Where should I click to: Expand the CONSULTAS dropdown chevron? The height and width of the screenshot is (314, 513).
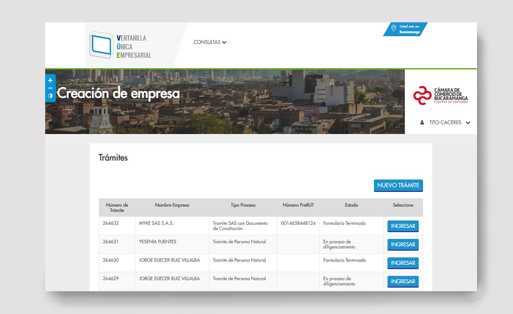[x=224, y=42]
